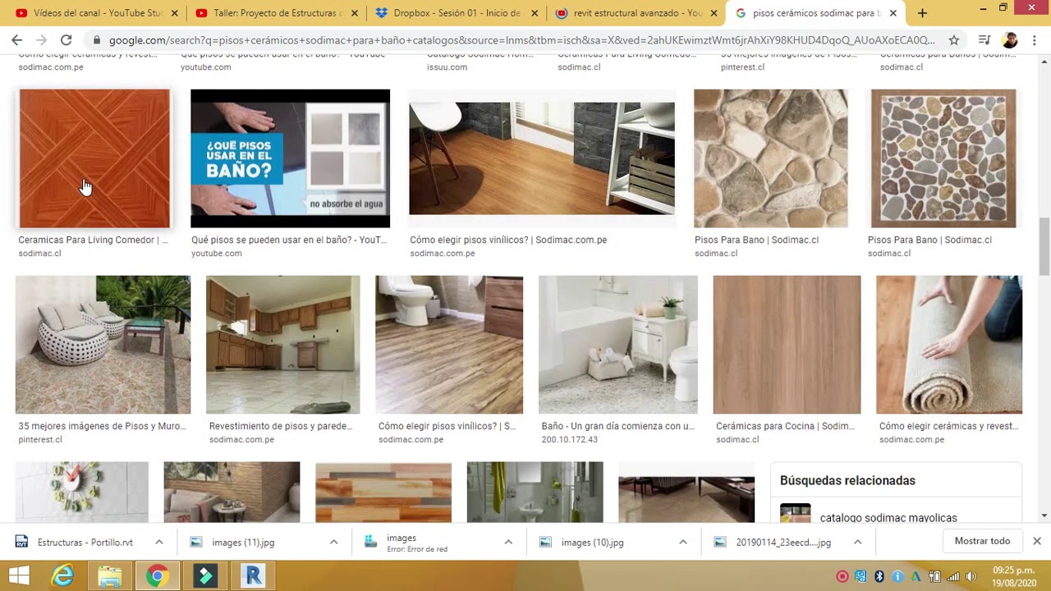This screenshot has height=591, width=1051.
Task: Open the orange ceramic tile thumbnail
Action: pos(94,158)
